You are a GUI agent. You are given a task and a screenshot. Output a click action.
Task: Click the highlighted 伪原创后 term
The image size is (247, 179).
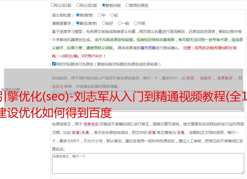point(91,124)
